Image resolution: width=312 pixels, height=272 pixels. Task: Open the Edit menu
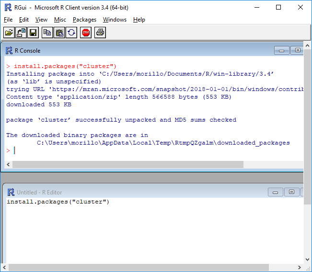24,20
